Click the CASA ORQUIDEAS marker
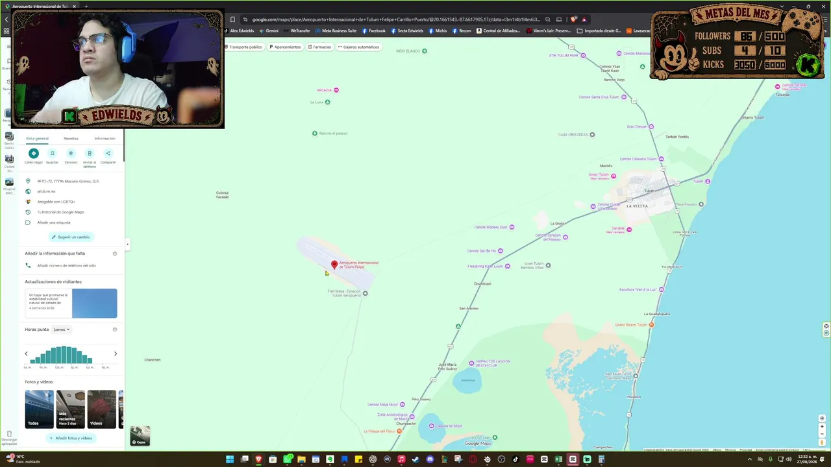 (x=592, y=135)
